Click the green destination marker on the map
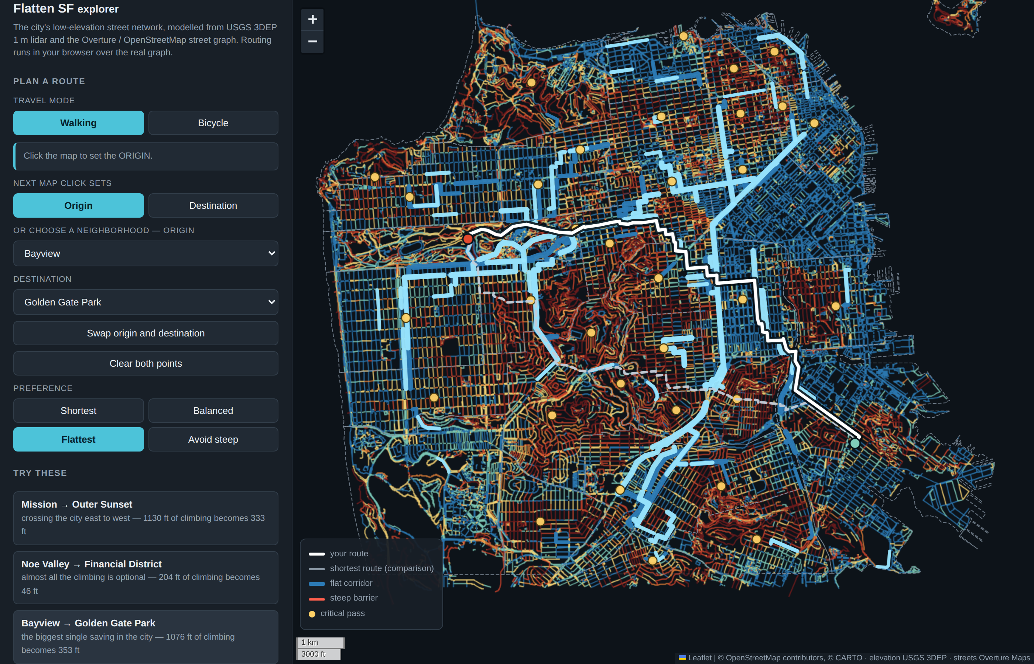1034x664 pixels. point(855,443)
